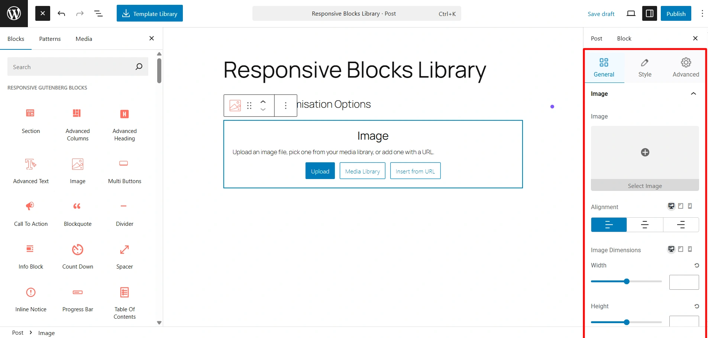Select mobile device for Alignment

[x=690, y=206]
